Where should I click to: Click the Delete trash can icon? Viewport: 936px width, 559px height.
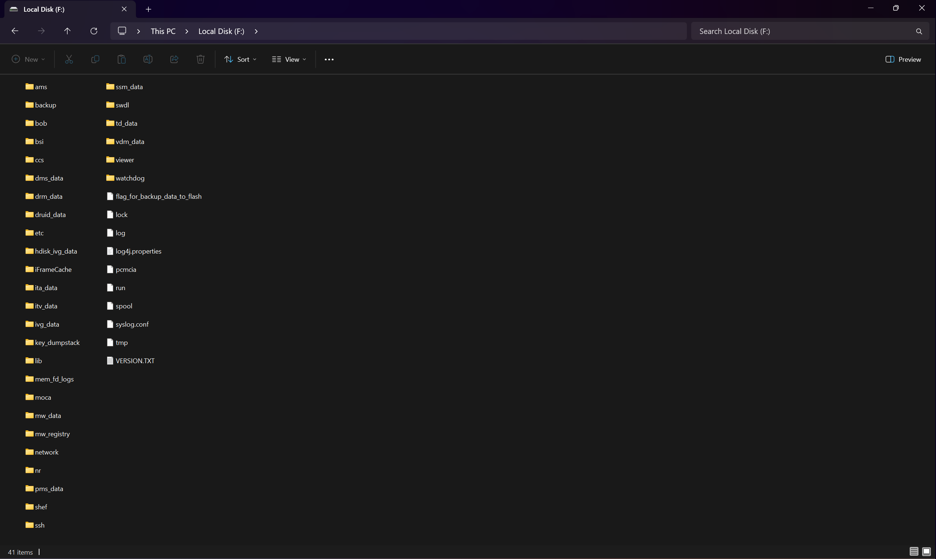[x=200, y=60]
